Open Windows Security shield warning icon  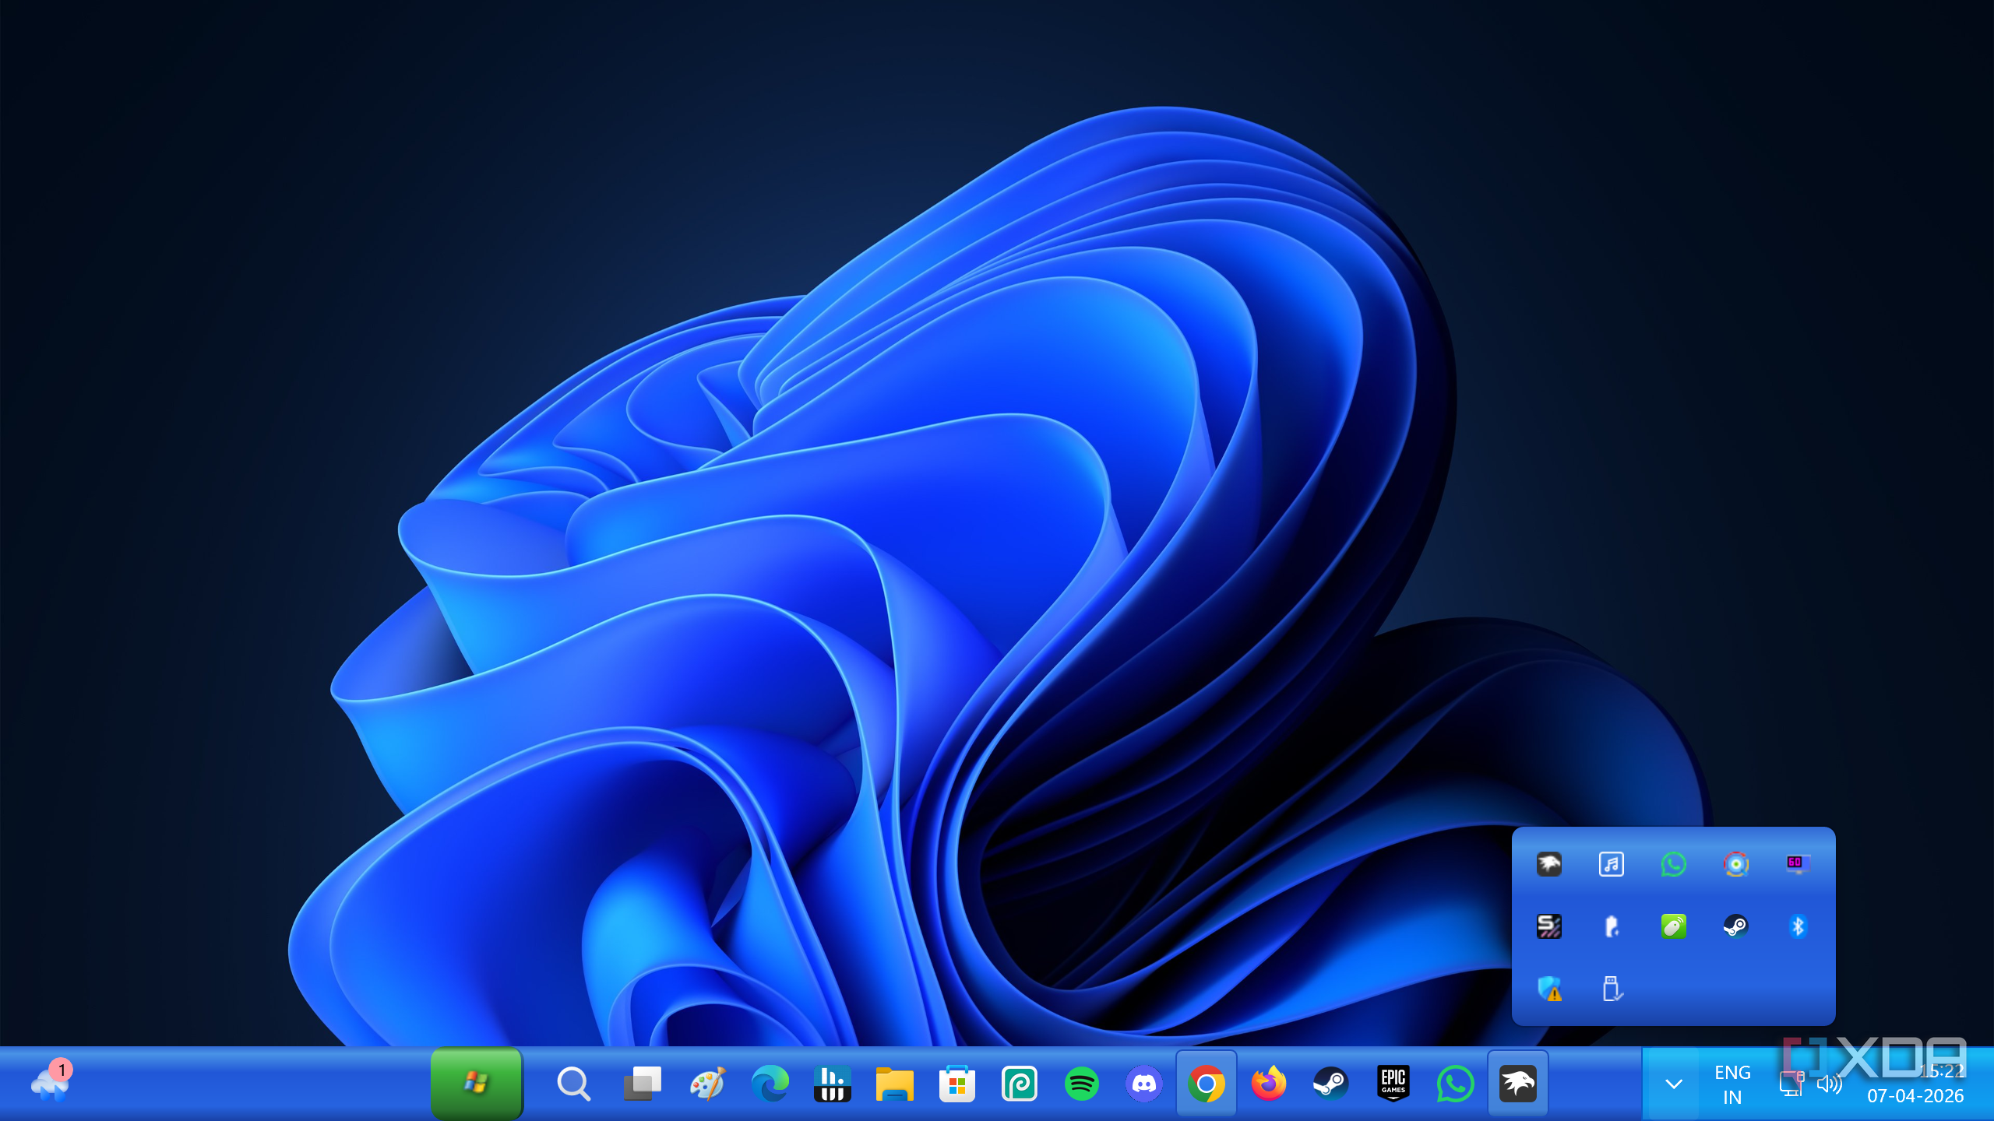click(x=1549, y=989)
